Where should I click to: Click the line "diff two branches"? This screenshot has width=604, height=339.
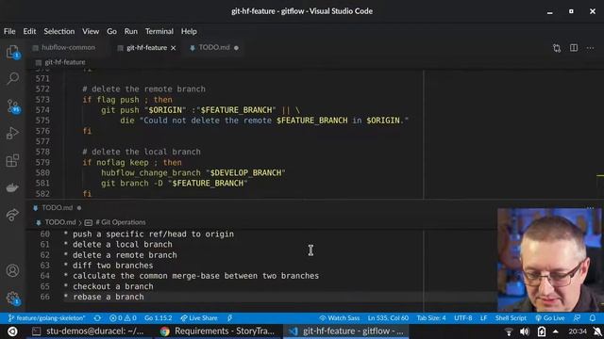pos(113,266)
